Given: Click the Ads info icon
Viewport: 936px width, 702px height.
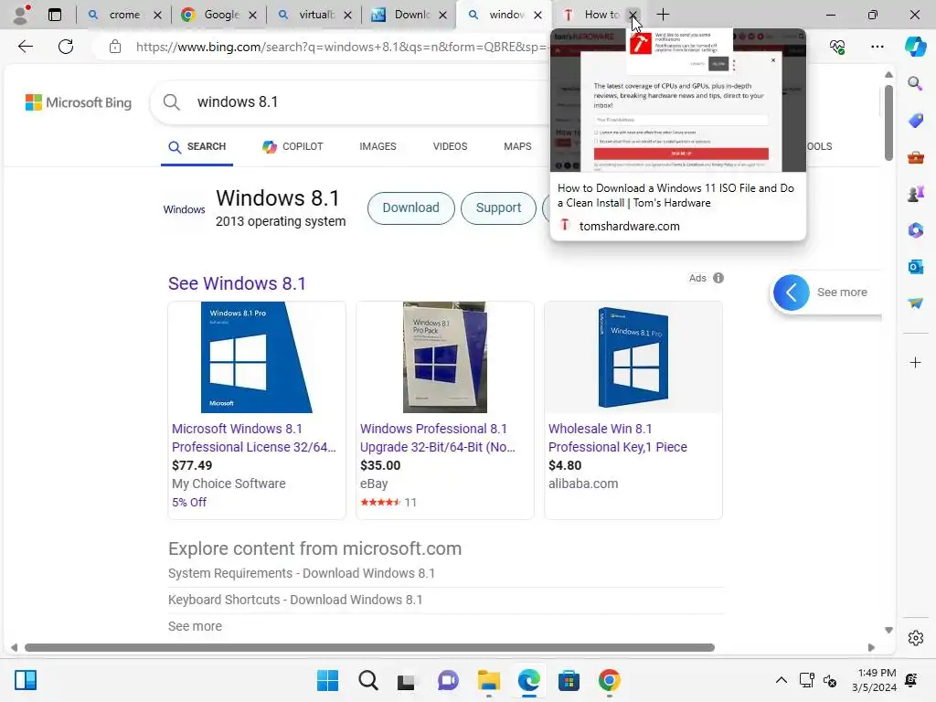Looking at the screenshot, I should pos(718,278).
